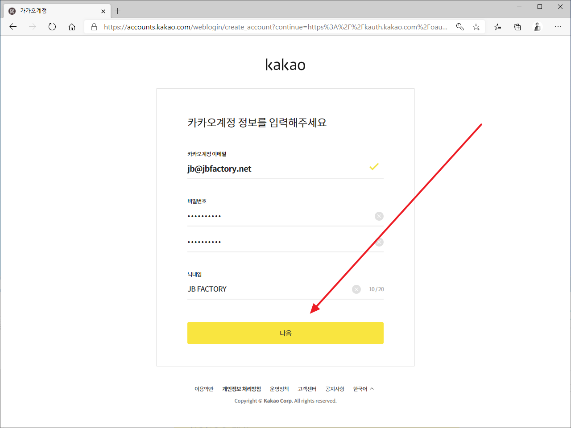The height and width of the screenshot is (428, 571).
Task: Click the 카카오계정 이메일 label
Action: pyautogui.click(x=207, y=154)
